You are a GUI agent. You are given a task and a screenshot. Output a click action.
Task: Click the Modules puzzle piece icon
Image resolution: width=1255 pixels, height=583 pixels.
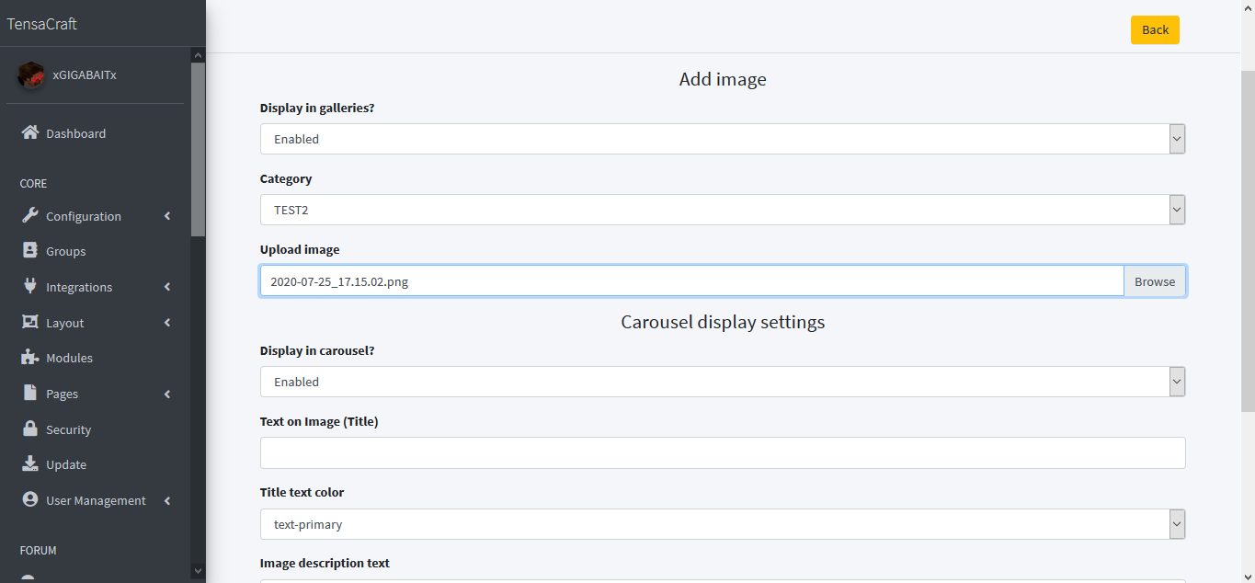click(29, 358)
